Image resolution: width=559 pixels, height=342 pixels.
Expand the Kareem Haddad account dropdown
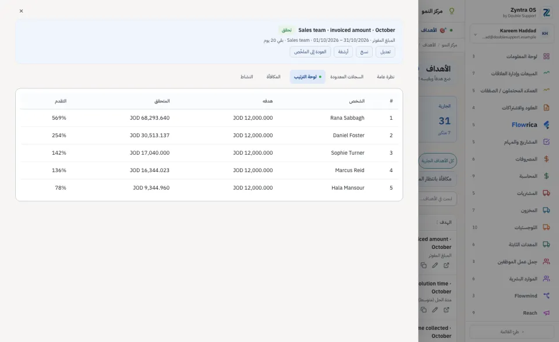475,34
